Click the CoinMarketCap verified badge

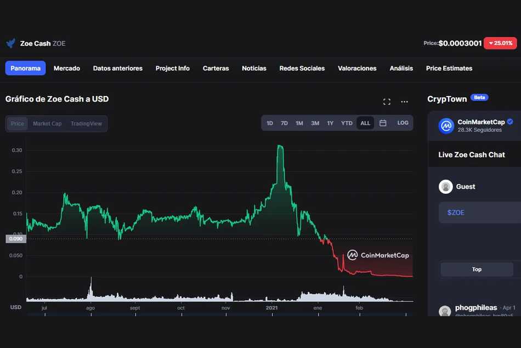(510, 122)
